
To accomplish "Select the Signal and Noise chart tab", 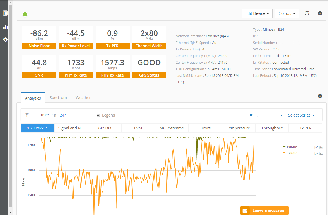I will coord(71,128).
